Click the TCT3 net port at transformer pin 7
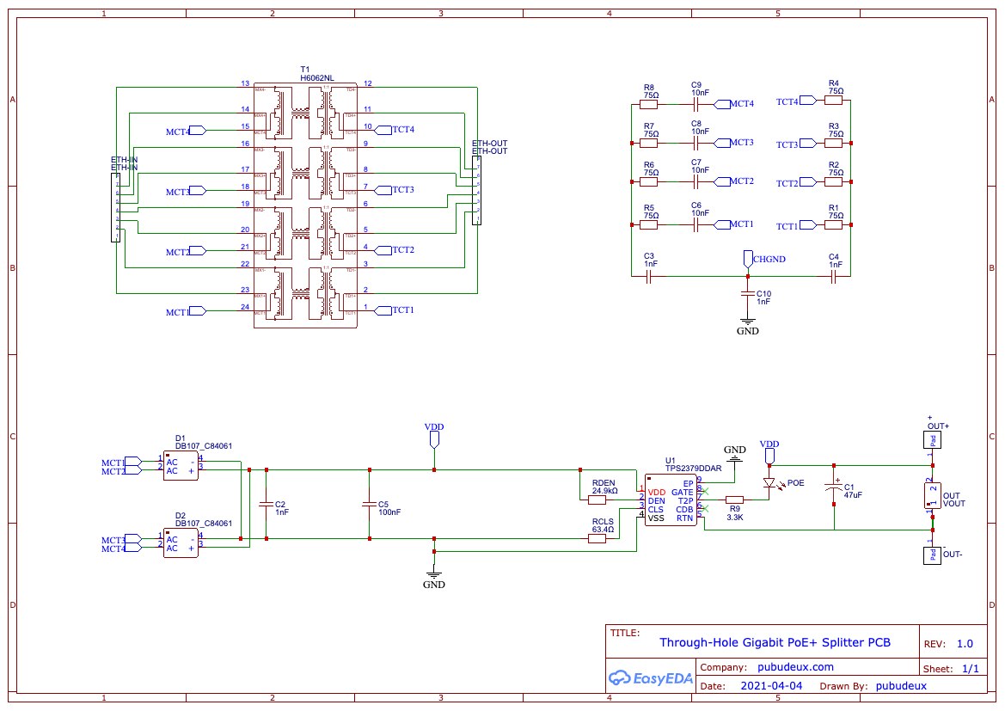 395,190
